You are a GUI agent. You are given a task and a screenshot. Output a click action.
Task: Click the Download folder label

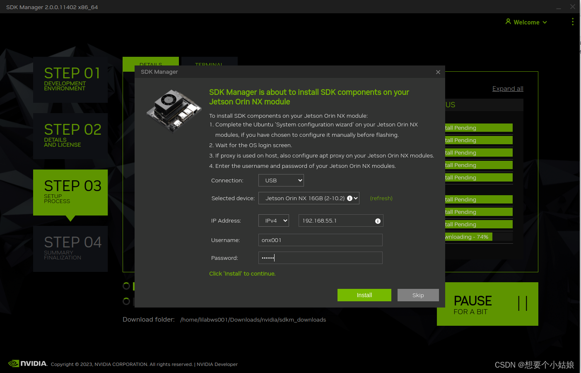[149, 320]
